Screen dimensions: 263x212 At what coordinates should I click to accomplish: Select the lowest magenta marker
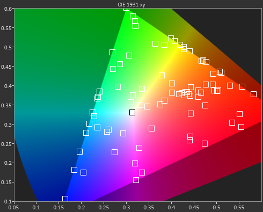pyautogui.click(x=136, y=180)
